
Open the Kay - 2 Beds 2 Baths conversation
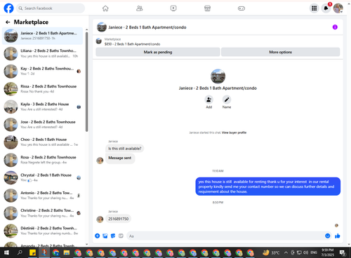click(x=42, y=72)
